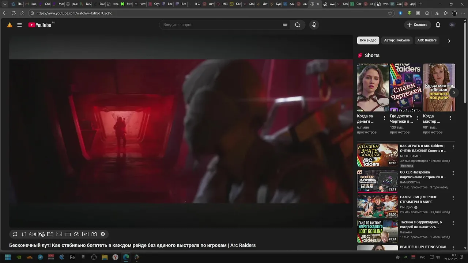Open options for 'Когда мастер' short

coord(450,118)
